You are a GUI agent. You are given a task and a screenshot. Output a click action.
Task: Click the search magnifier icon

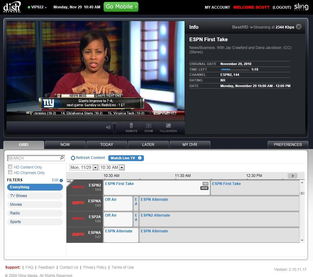62,158
